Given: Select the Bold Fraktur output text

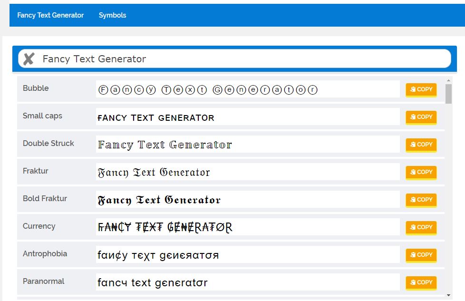Looking at the screenshot, I should point(159,200).
